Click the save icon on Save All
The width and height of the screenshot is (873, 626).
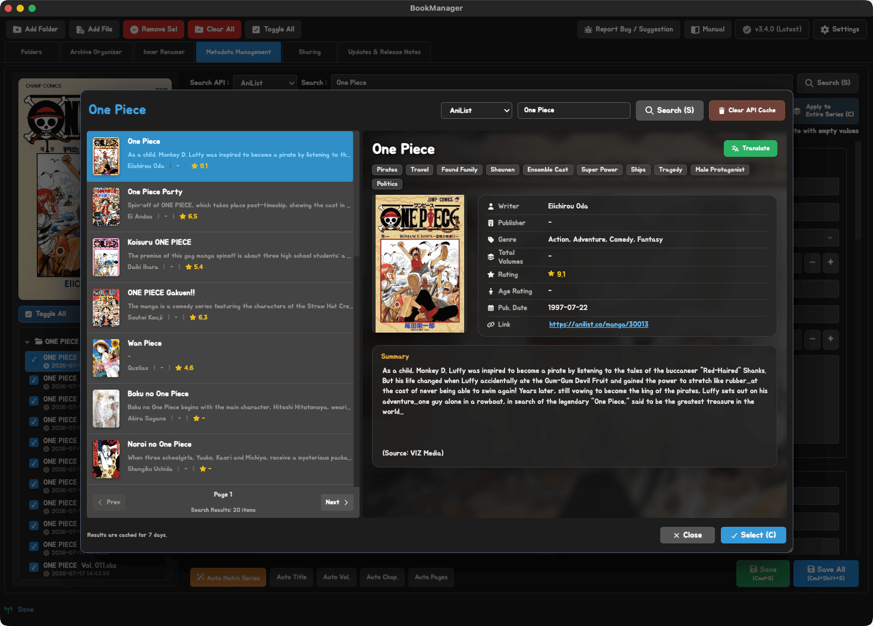click(811, 569)
